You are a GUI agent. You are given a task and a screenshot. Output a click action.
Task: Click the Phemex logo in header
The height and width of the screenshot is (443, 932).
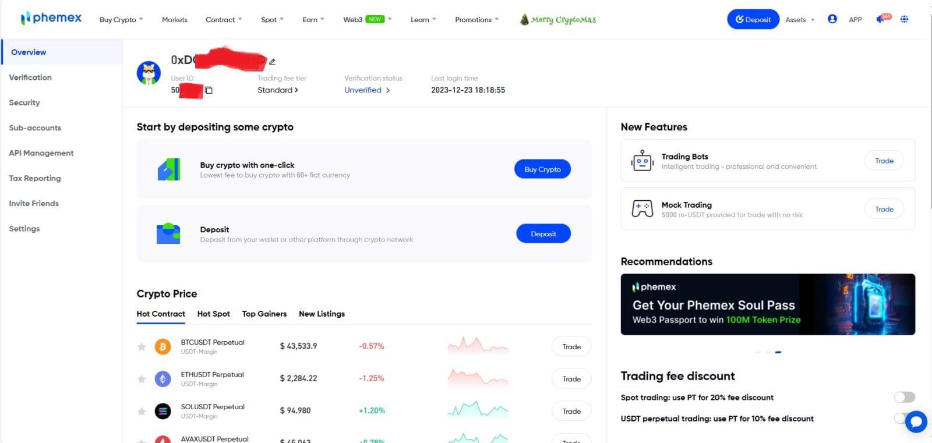pyautogui.click(x=51, y=19)
